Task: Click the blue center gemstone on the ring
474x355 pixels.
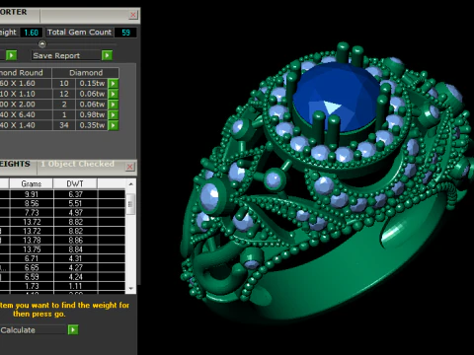Action: point(336,97)
